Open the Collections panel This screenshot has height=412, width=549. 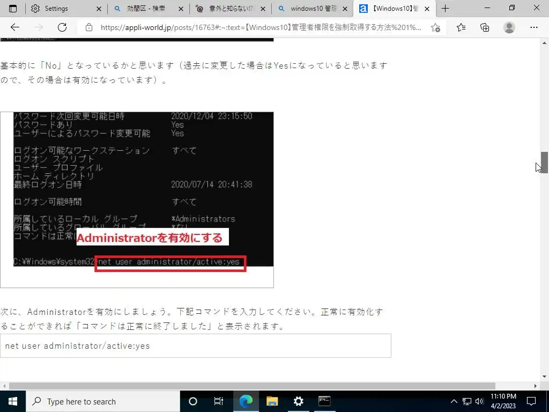point(485,27)
